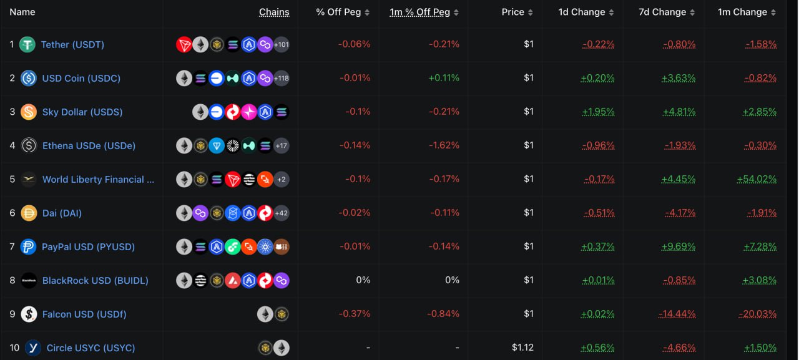
Task: Click the Avalanche chain icon in BlackRock row
Action: click(x=233, y=280)
